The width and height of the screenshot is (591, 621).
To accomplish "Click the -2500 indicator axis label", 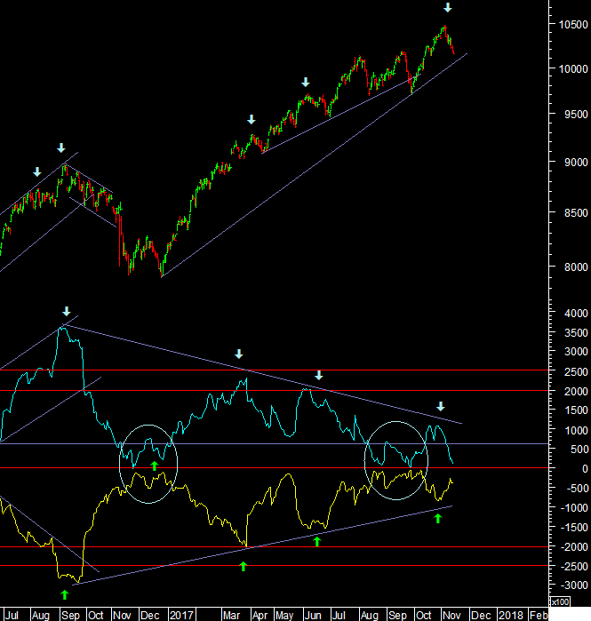I will pos(574,566).
